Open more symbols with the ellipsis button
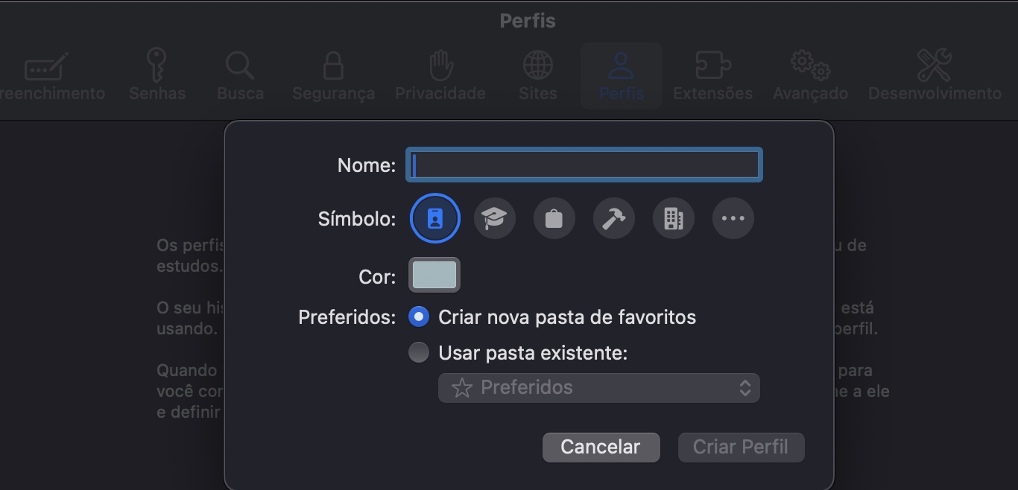The image size is (1018, 490). tap(733, 218)
